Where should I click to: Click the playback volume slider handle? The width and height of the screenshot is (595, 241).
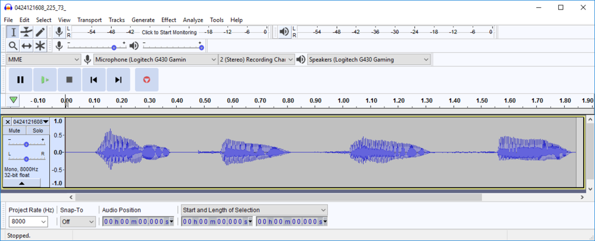click(x=202, y=48)
